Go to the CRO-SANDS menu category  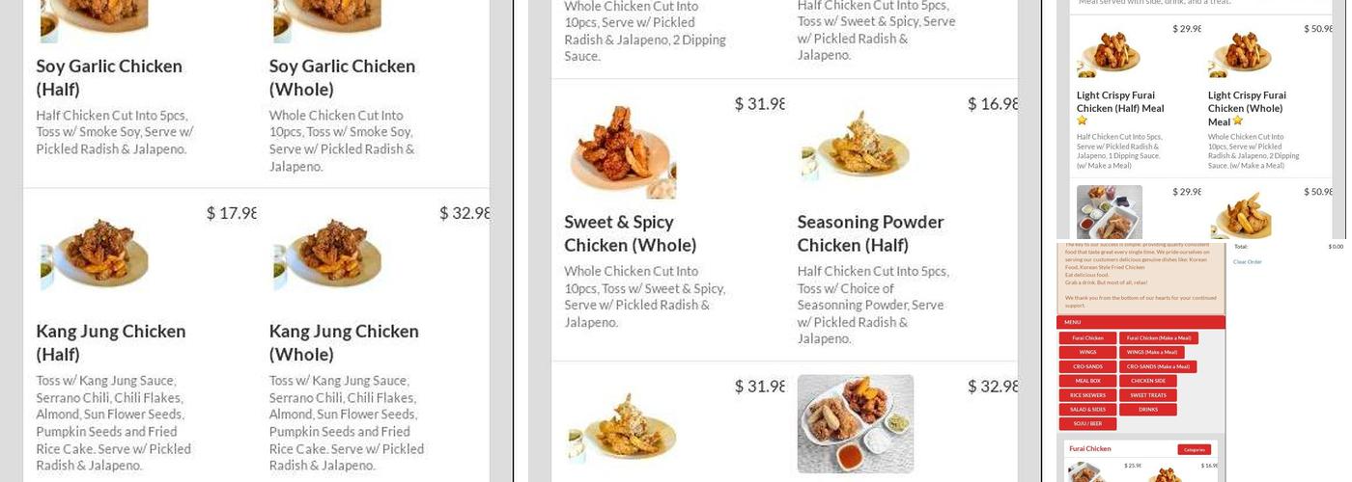[1087, 367]
